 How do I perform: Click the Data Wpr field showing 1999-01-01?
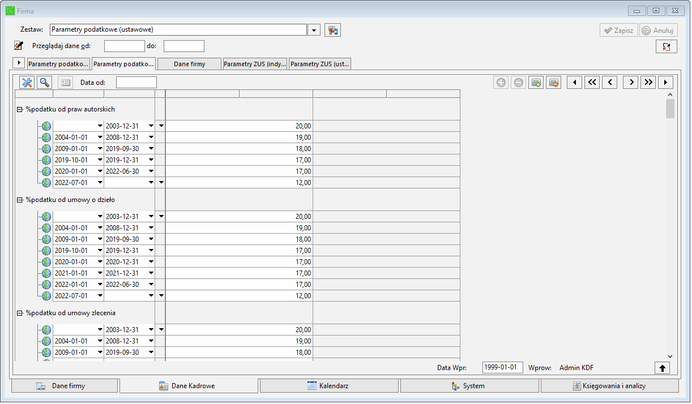pyautogui.click(x=503, y=368)
